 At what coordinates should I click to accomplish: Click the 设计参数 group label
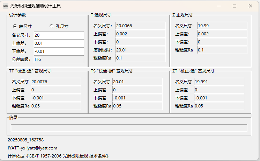pyautogui.click(x=17, y=15)
